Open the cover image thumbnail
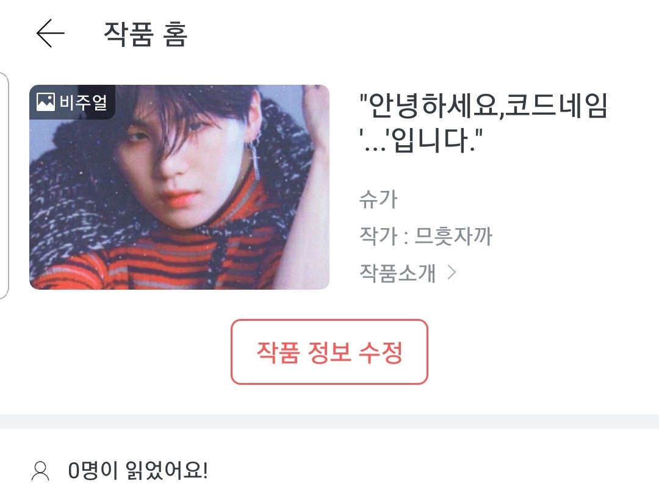659x494 pixels. [x=179, y=187]
